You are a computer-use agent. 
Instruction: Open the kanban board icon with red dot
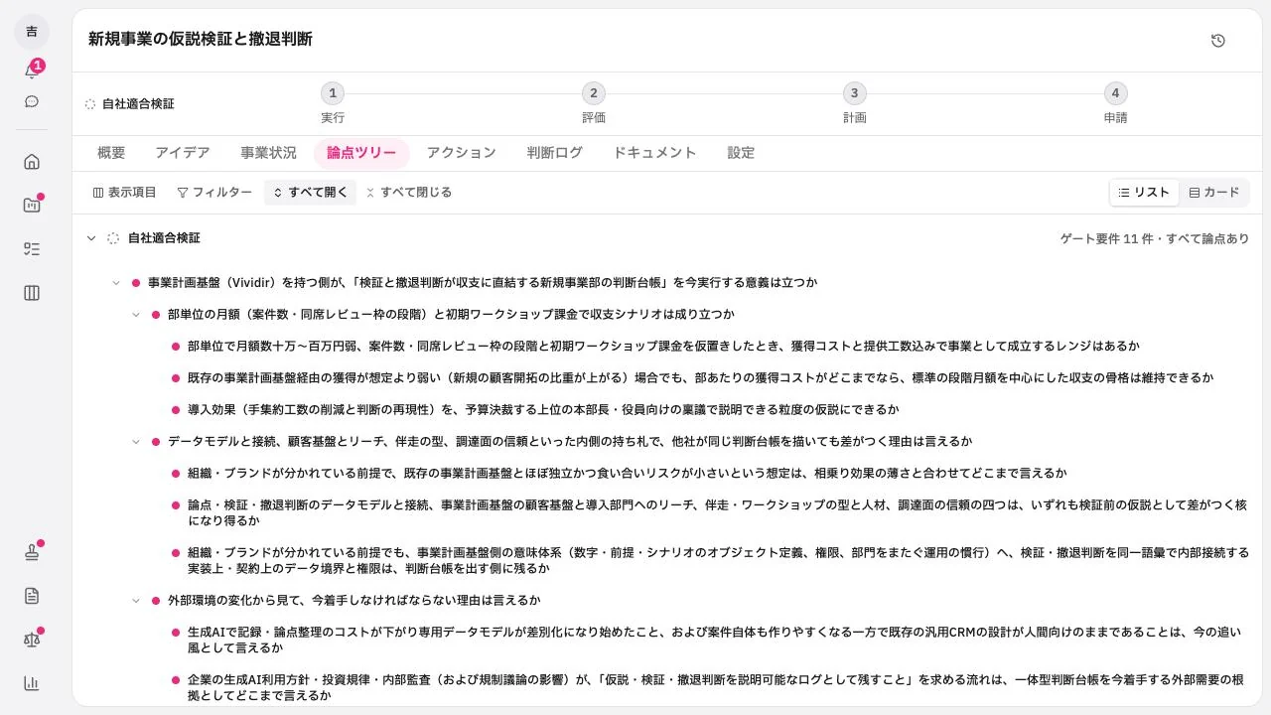coord(32,206)
